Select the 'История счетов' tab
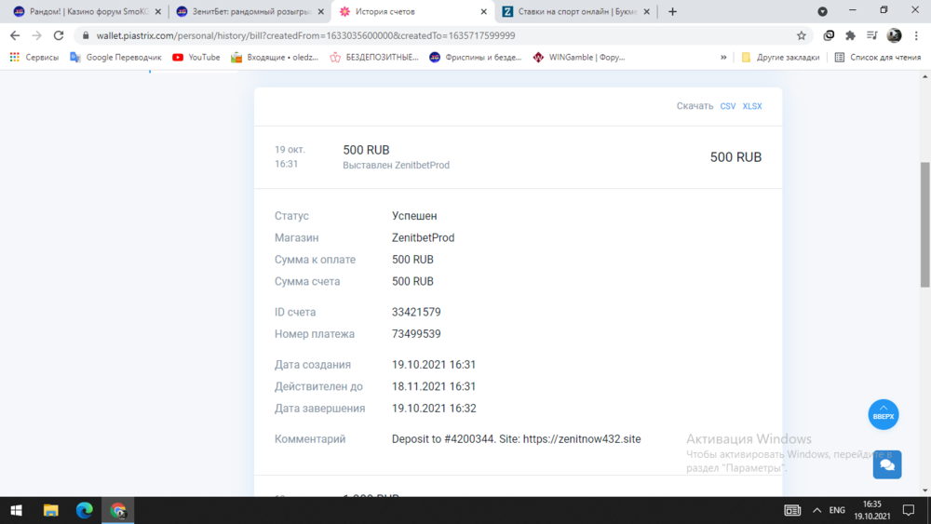931x524 pixels. click(412, 12)
